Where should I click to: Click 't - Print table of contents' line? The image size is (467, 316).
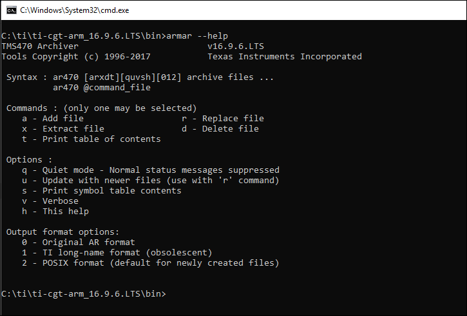pyautogui.click(x=91, y=139)
